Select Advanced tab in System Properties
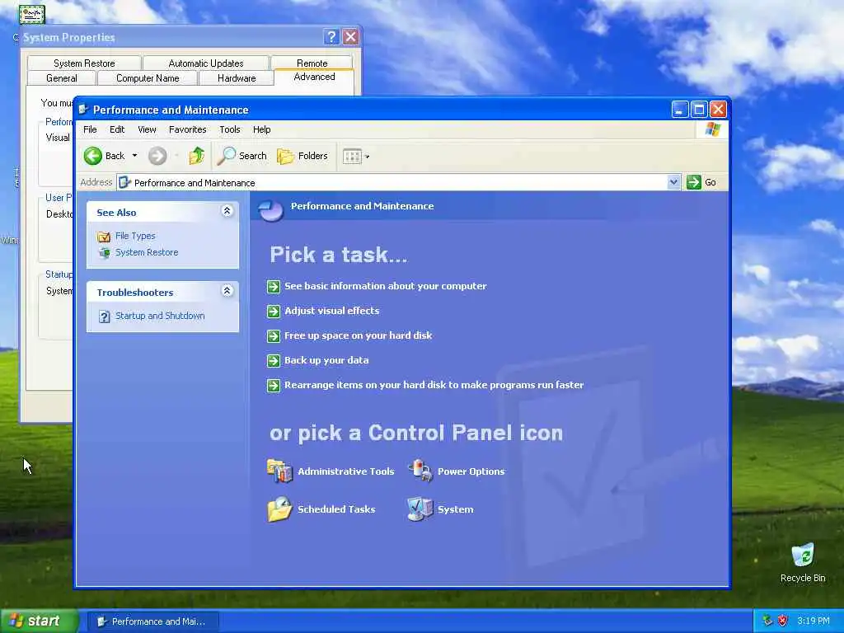The width and height of the screenshot is (844, 633). pos(314,77)
